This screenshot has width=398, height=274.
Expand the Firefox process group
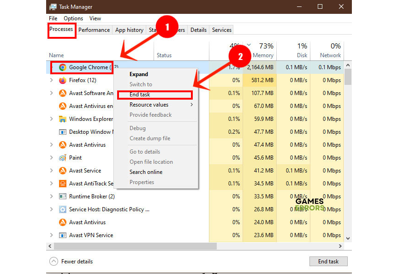(x=51, y=80)
